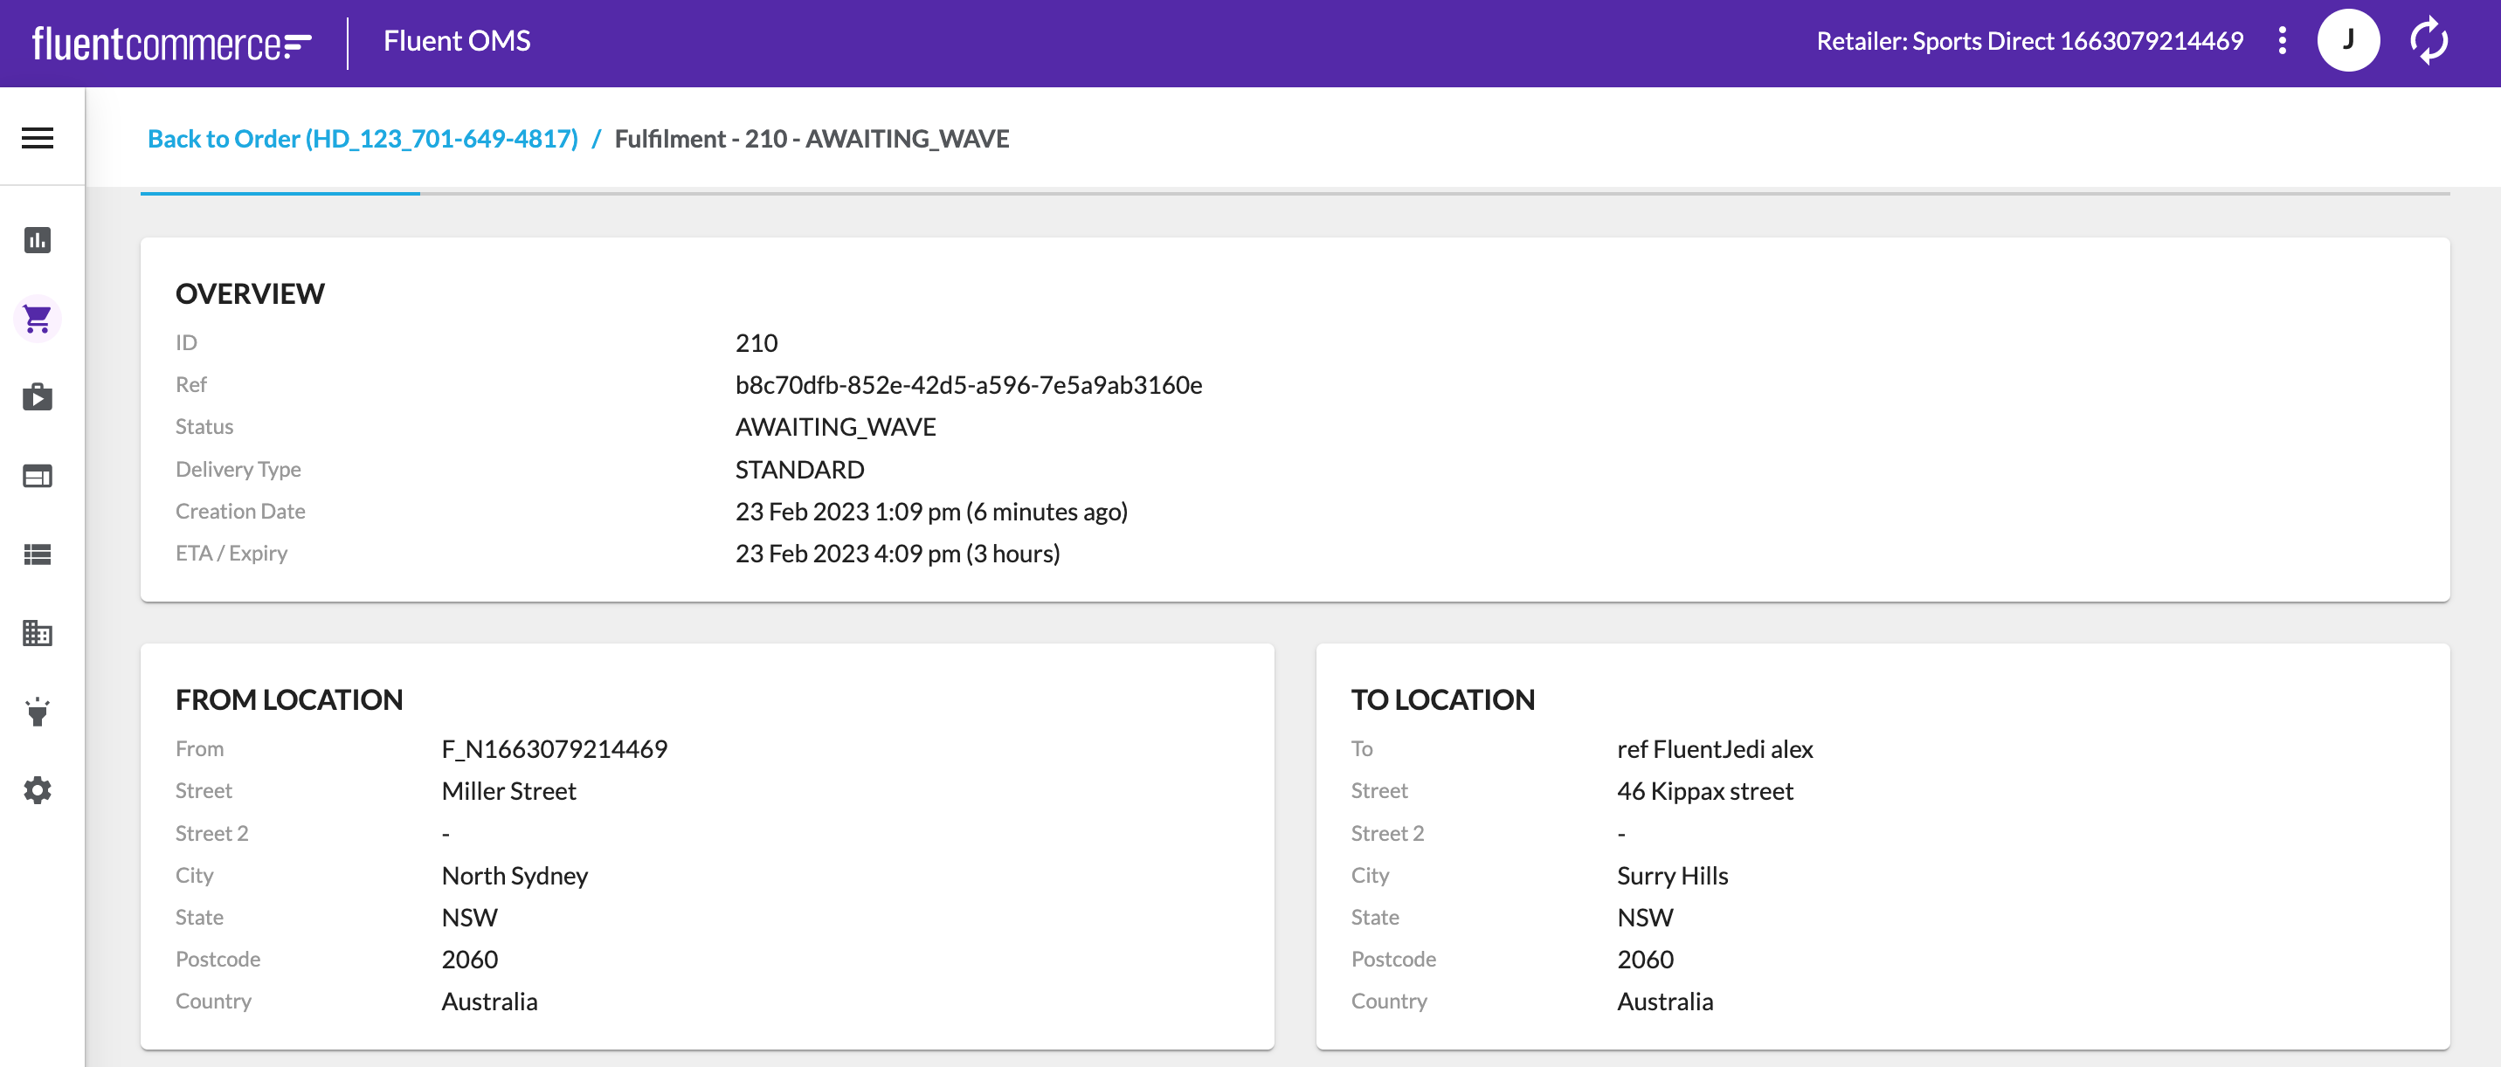Click Fulfilment - 210 - AWAITING_WAVE breadcrumb
The image size is (2501, 1067).
[x=812, y=139]
